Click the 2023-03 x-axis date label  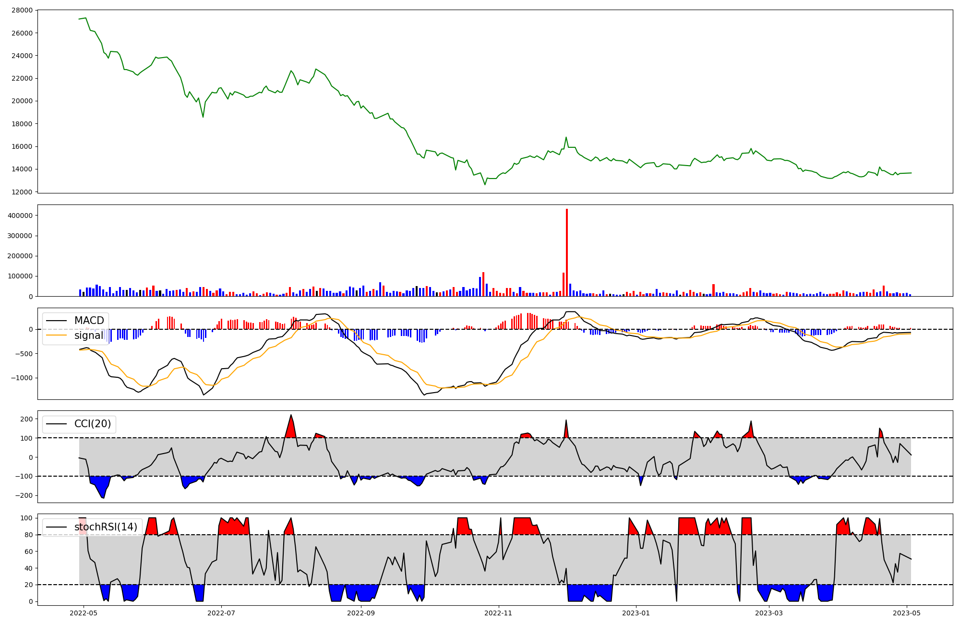[x=769, y=613]
